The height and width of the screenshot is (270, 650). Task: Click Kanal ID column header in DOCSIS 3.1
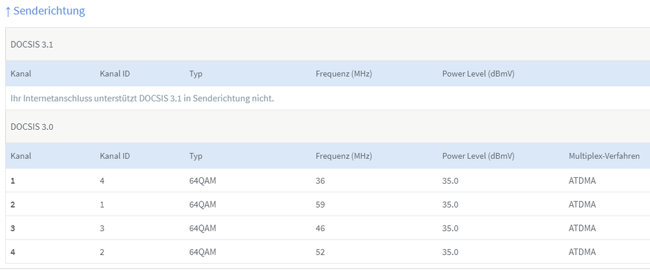(x=115, y=74)
